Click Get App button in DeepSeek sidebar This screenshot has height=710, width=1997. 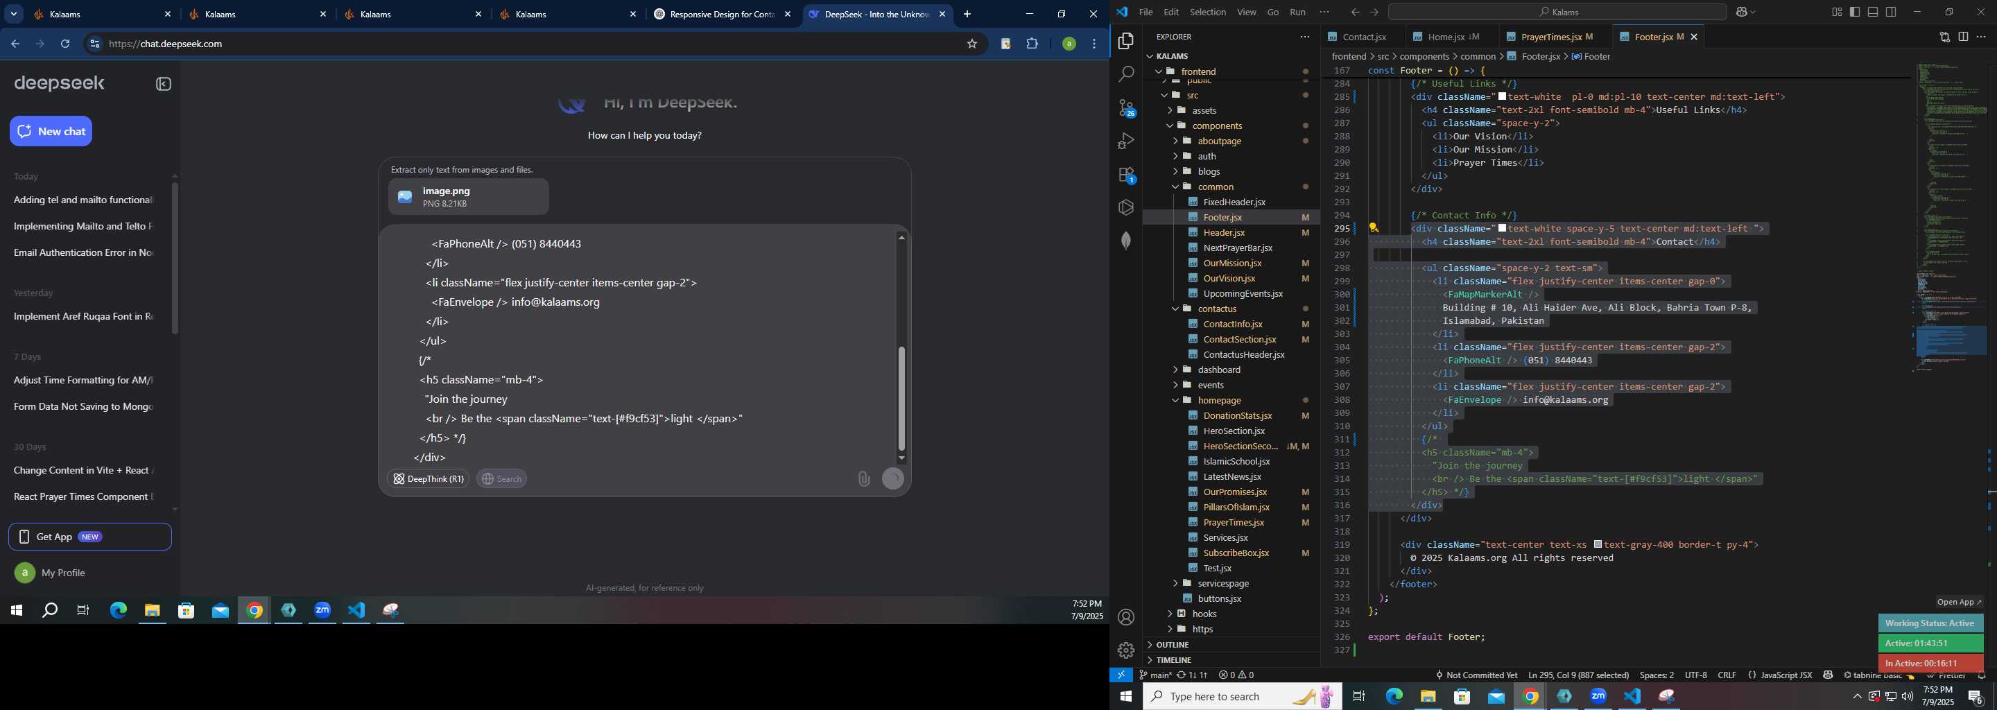coord(90,537)
